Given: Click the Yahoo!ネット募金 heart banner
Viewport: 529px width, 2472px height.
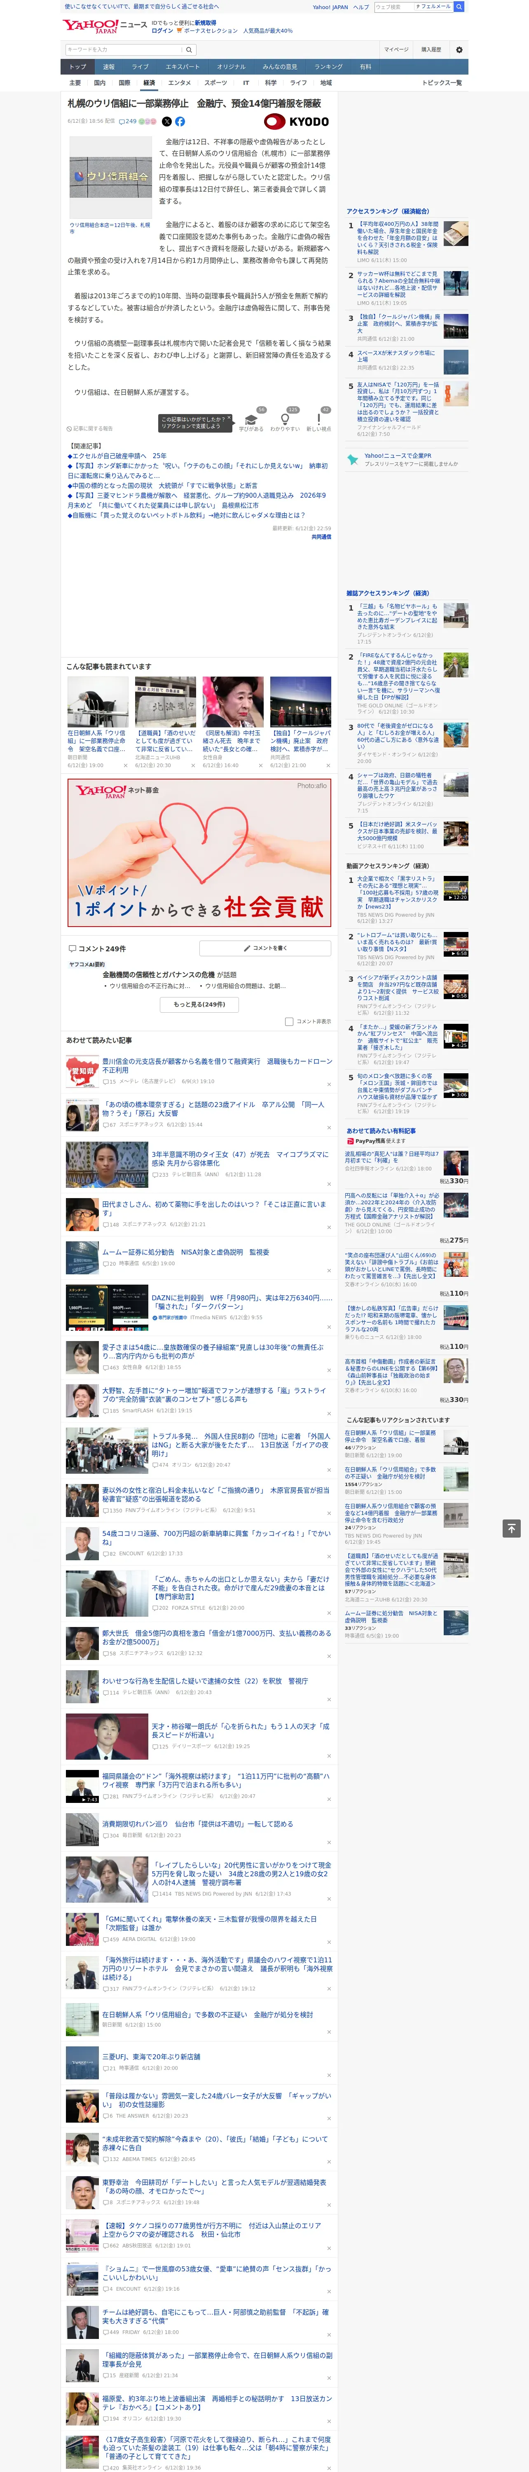Looking at the screenshot, I should [x=200, y=852].
